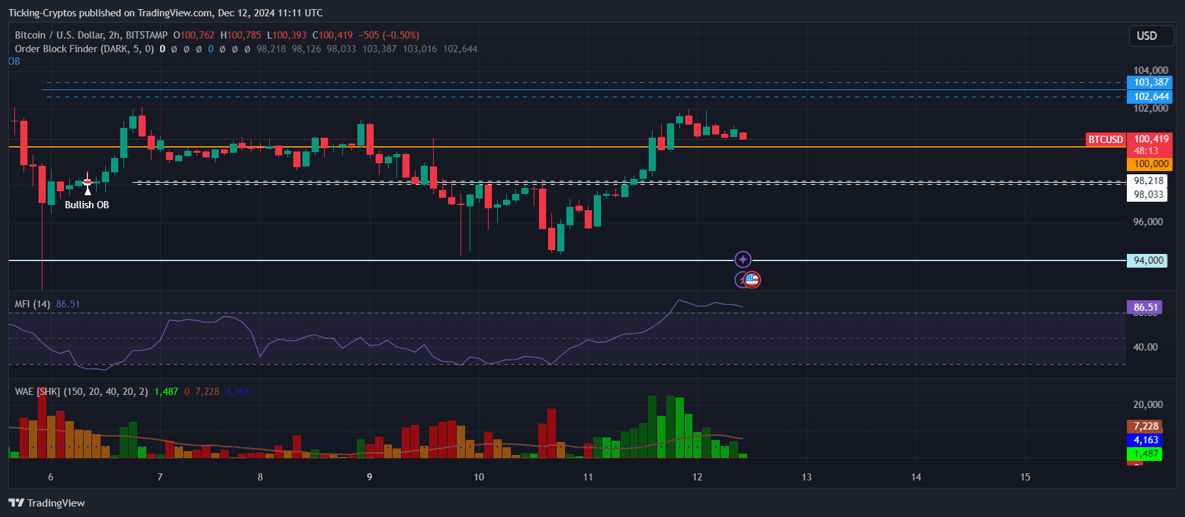Click the 100,419 current price label

coord(1151,139)
